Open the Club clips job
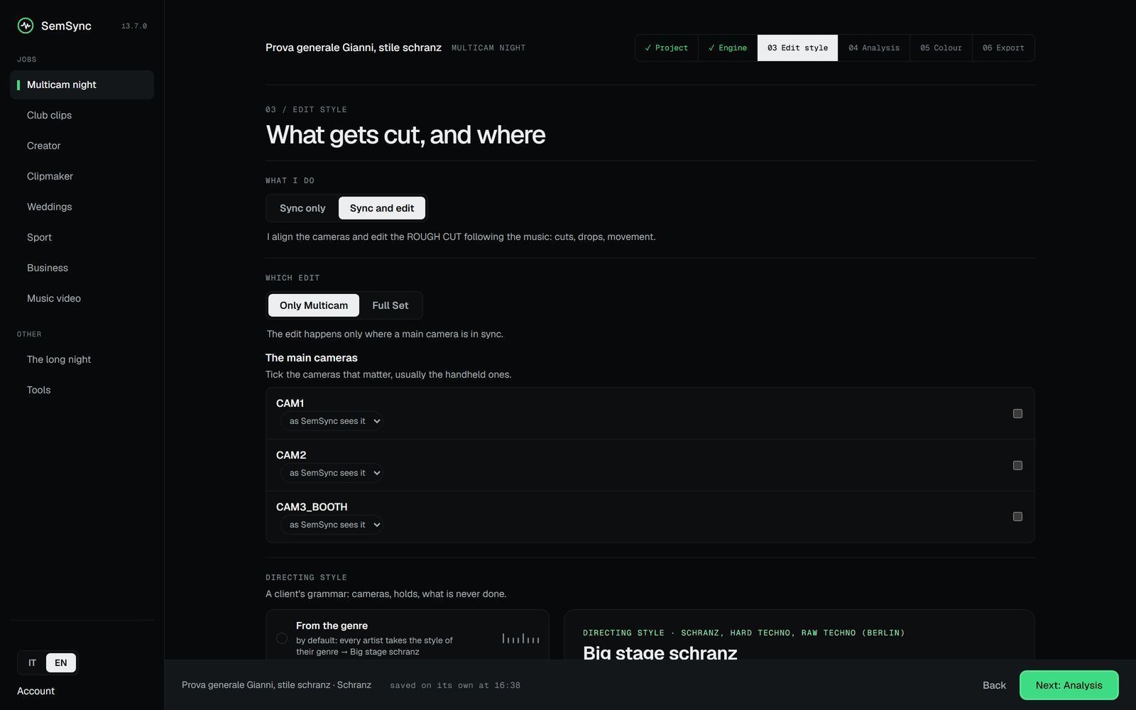1136x710 pixels. (x=82, y=115)
